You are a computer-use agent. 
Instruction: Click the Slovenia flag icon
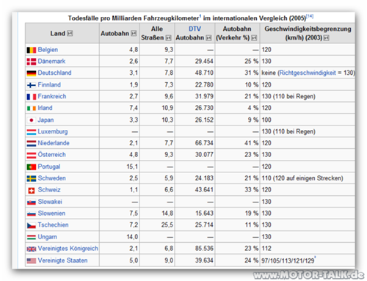(32, 214)
